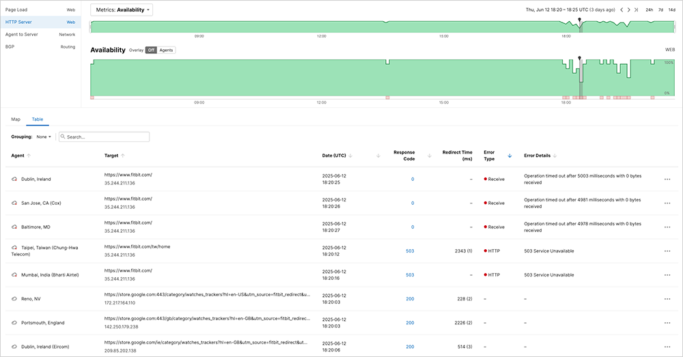Viewport: 683px width, 357px height.
Task: Select the 24h time range
Action: (650, 10)
